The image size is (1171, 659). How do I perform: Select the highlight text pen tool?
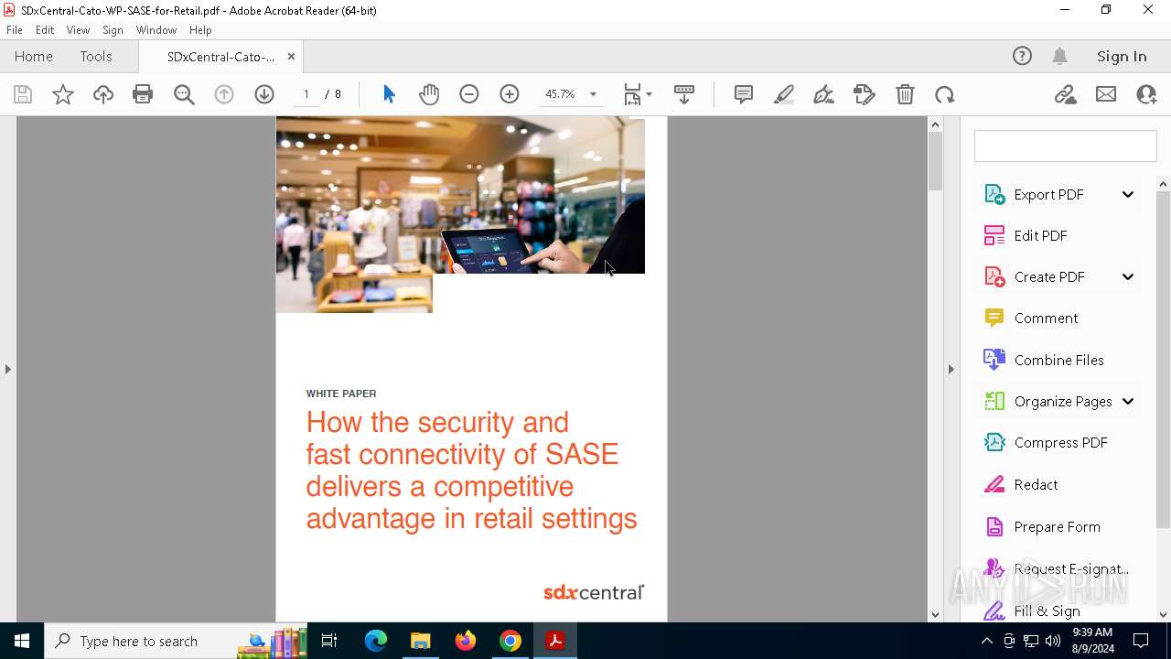[x=784, y=94]
